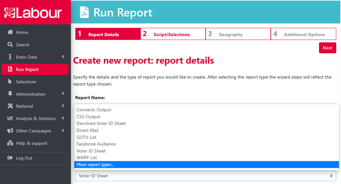Select the Report Details step
This screenshot has width=341, height=184.
pyautogui.click(x=108, y=34)
